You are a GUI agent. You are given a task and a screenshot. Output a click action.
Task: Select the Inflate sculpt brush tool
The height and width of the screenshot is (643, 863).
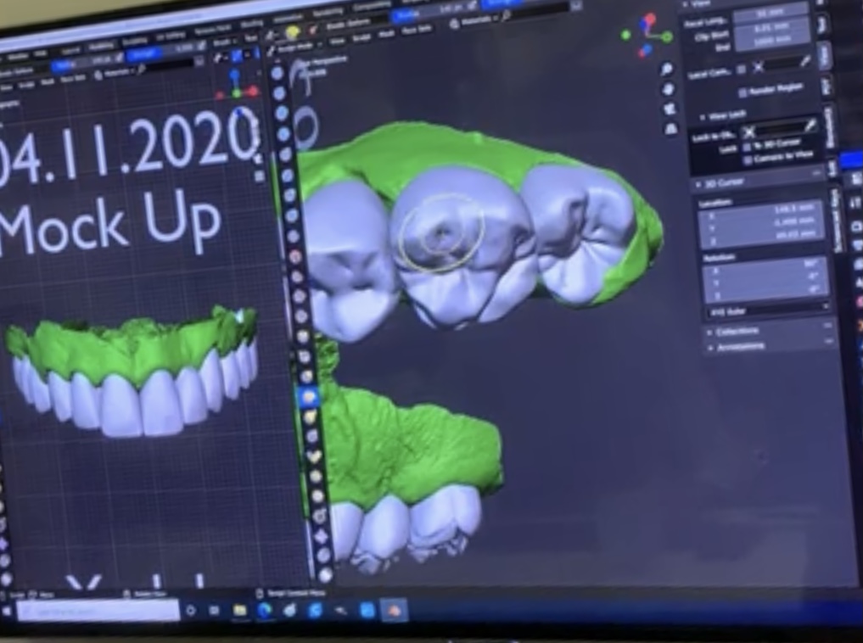[289, 195]
